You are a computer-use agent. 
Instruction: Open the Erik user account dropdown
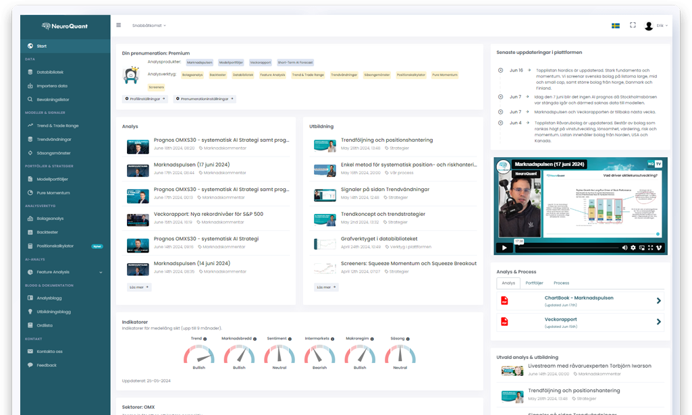coord(656,26)
